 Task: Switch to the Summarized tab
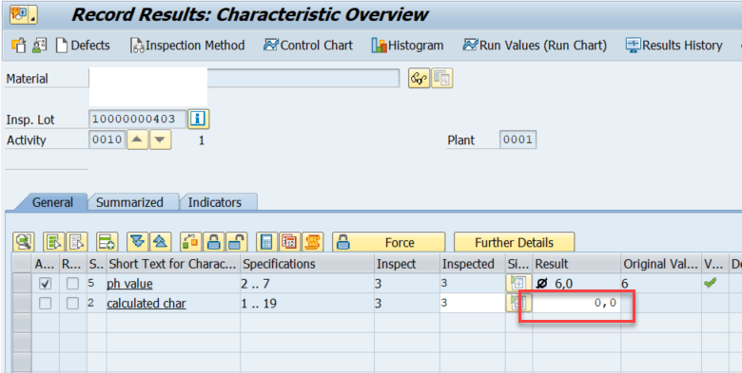129,202
